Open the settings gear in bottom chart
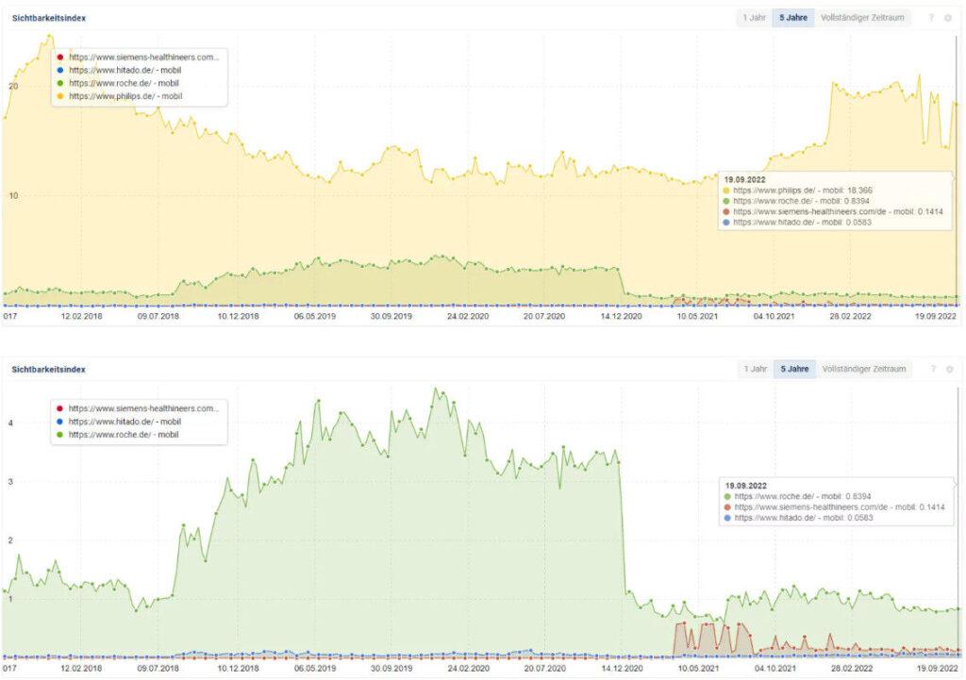The width and height of the screenshot is (966, 680). pyautogui.click(x=949, y=369)
